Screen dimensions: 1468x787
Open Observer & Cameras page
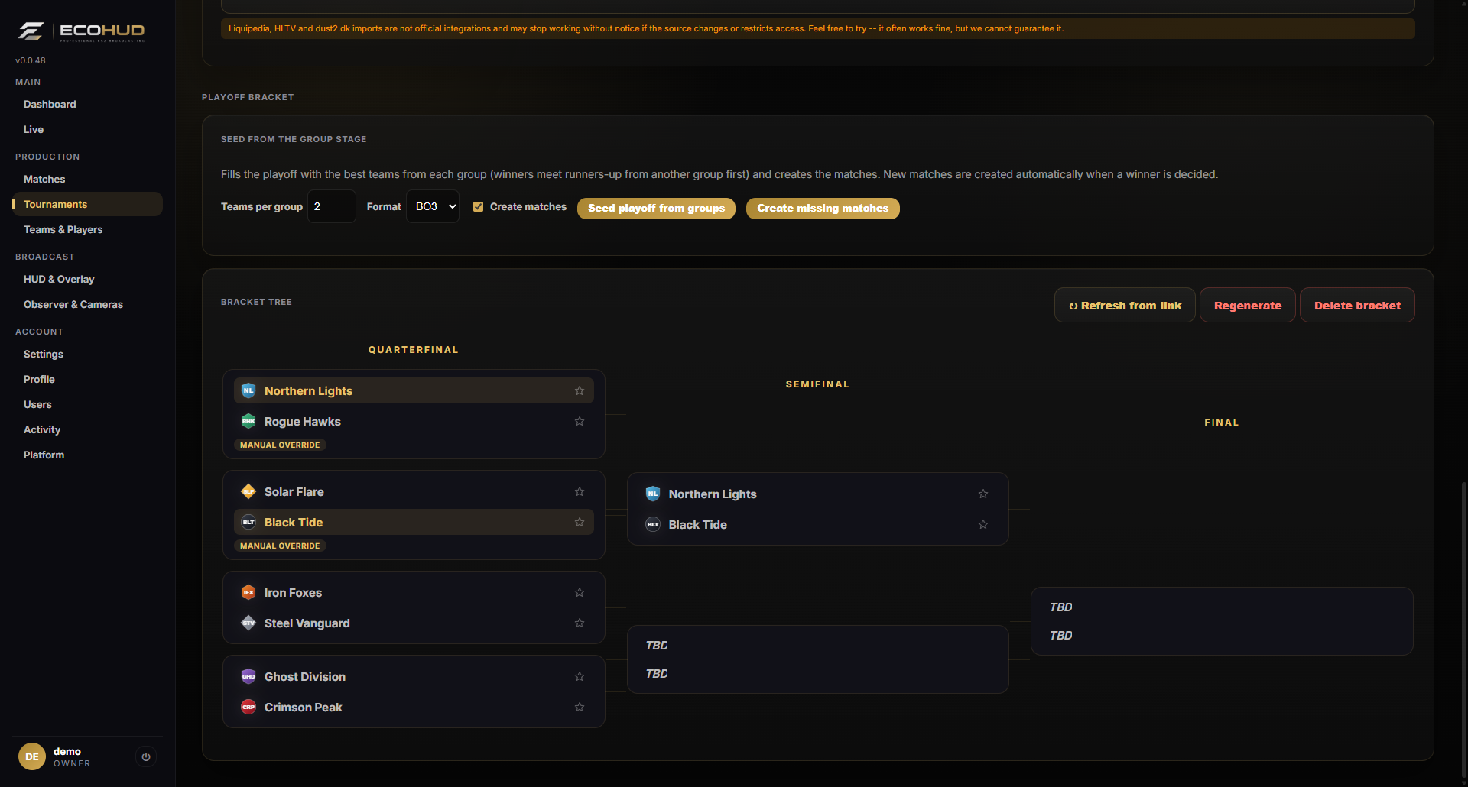click(73, 304)
